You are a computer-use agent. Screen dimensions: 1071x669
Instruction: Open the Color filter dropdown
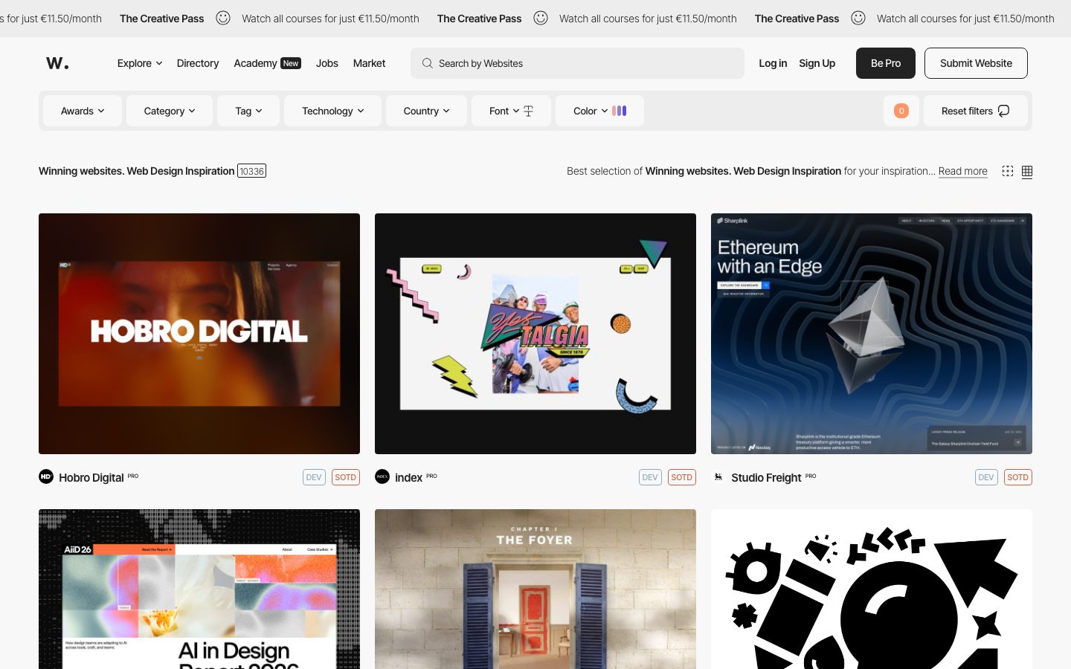coord(599,111)
